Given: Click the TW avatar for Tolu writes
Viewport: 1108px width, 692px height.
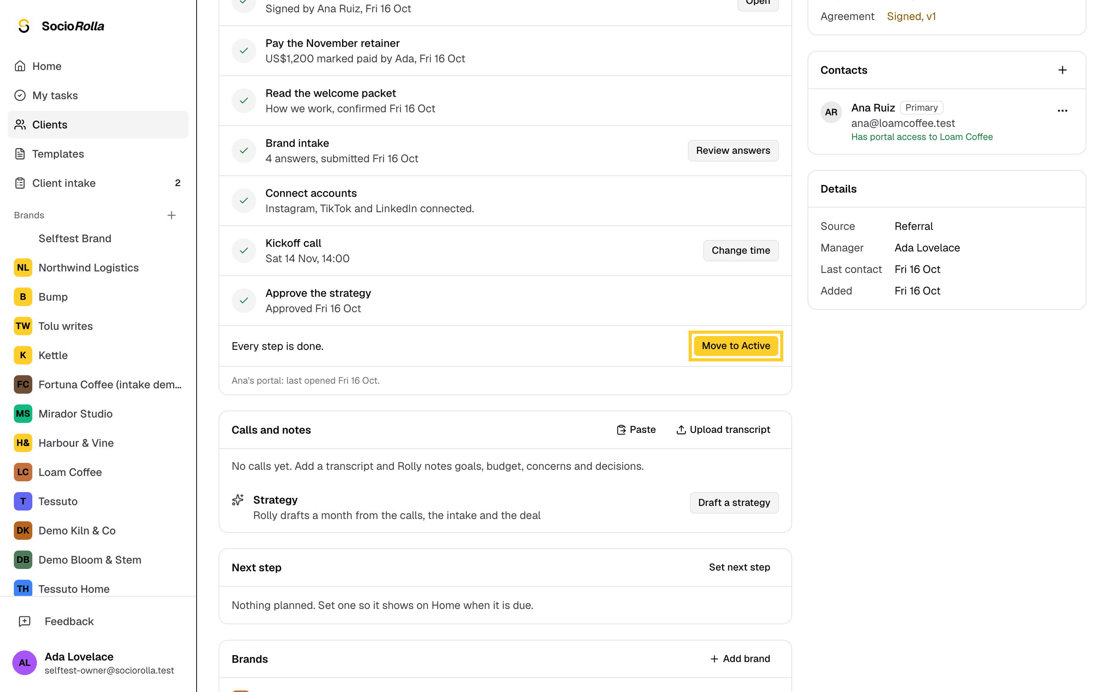Looking at the screenshot, I should pos(23,326).
